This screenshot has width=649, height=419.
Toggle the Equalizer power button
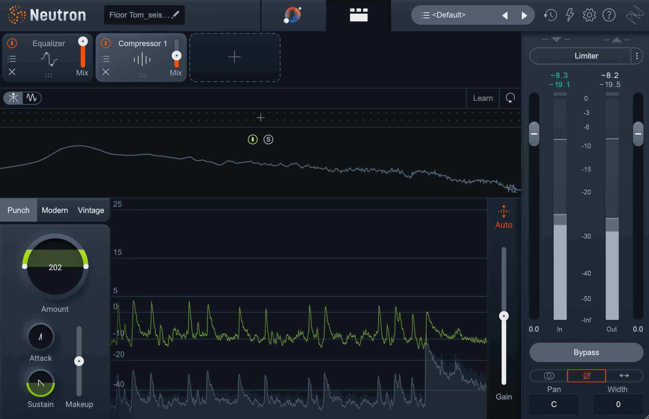12,43
